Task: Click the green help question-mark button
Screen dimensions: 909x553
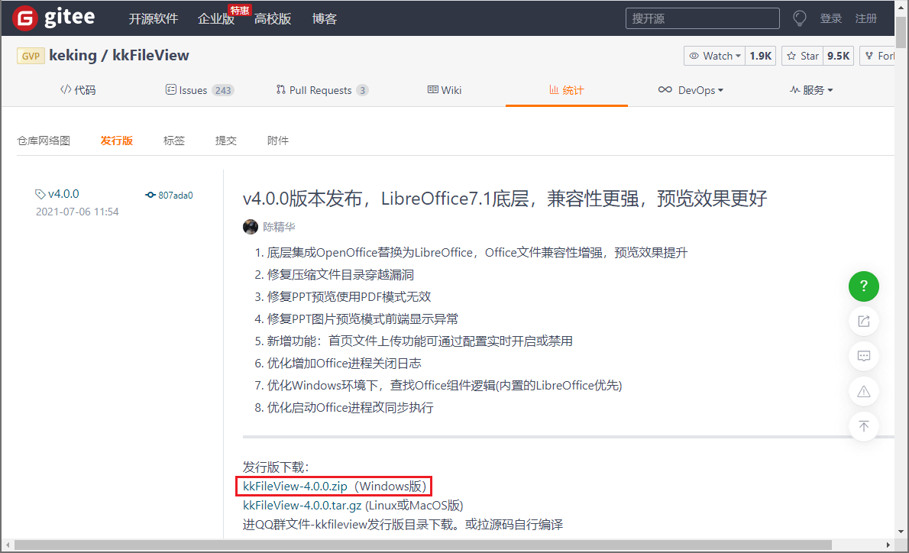Action: (x=864, y=286)
